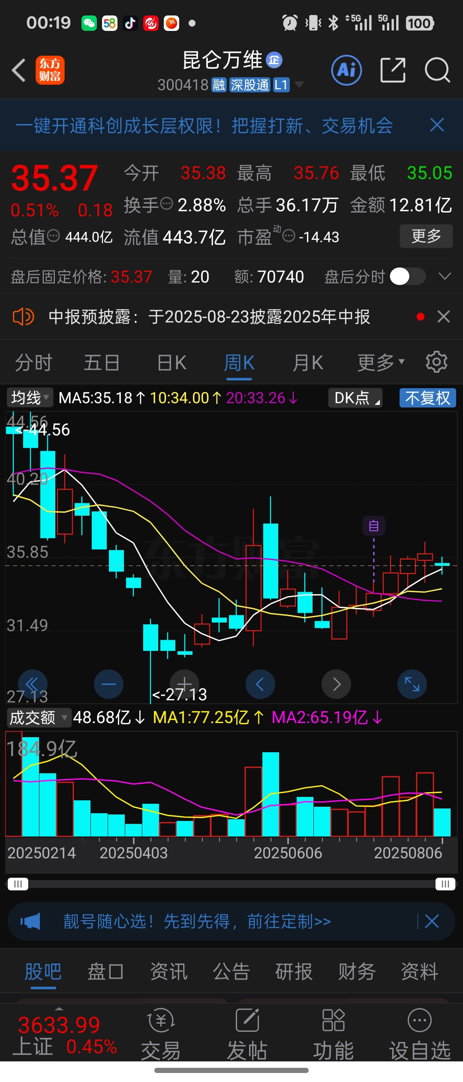Open the 靓号随心选 promotion link
The image size is (463, 1082).
(x=197, y=921)
